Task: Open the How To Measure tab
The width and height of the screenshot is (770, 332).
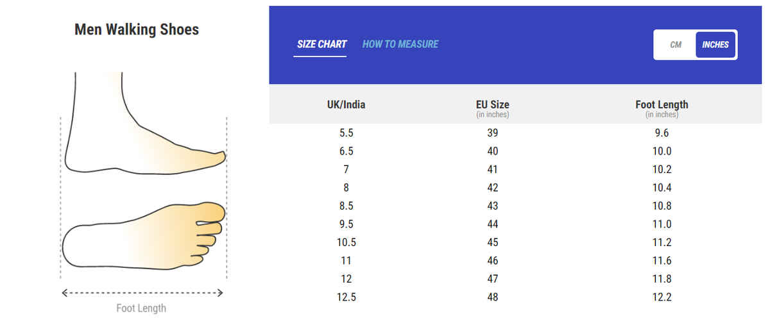Action: click(x=400, y=44)
